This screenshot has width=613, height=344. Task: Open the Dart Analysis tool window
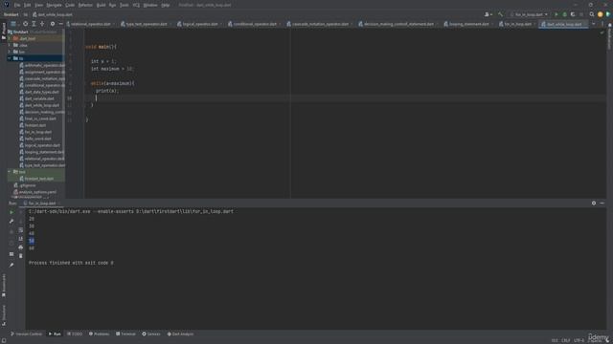180,334
